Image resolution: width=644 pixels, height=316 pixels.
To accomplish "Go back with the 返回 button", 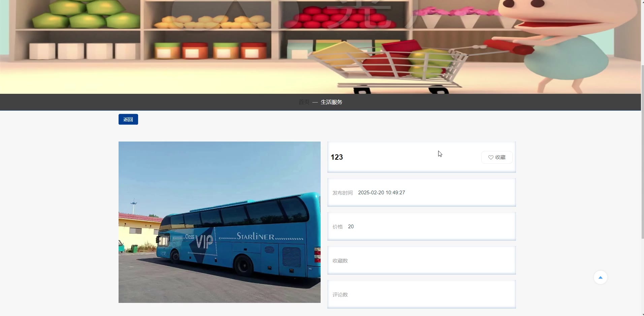I will click(128, 119).
